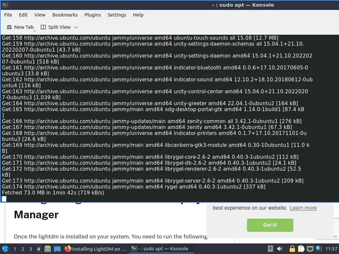339x254 pixels.
Task: Open the volume control tray icon
Action: [x=279, y=249]
